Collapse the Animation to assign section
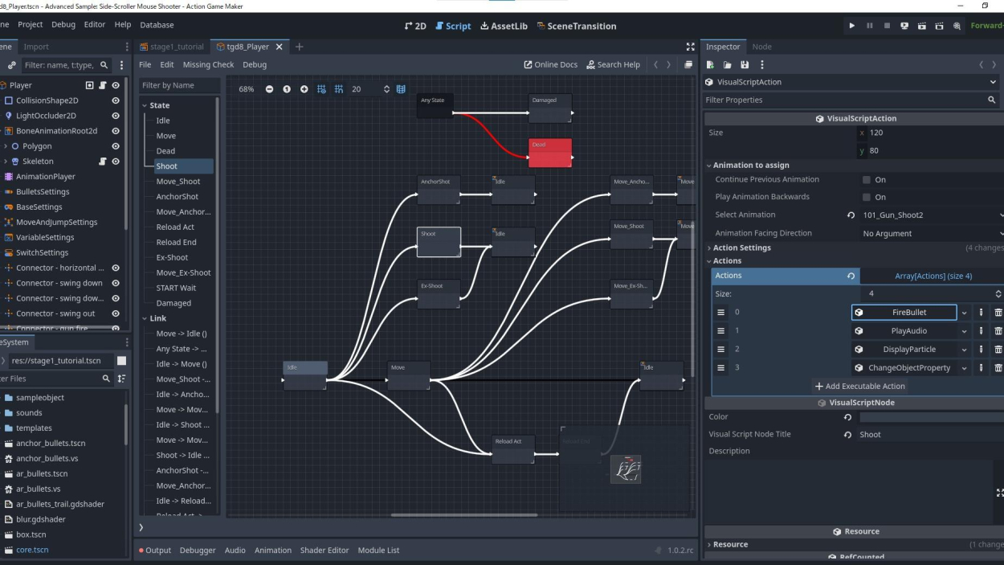The image size is (1004, 565). tap(708, 166)
